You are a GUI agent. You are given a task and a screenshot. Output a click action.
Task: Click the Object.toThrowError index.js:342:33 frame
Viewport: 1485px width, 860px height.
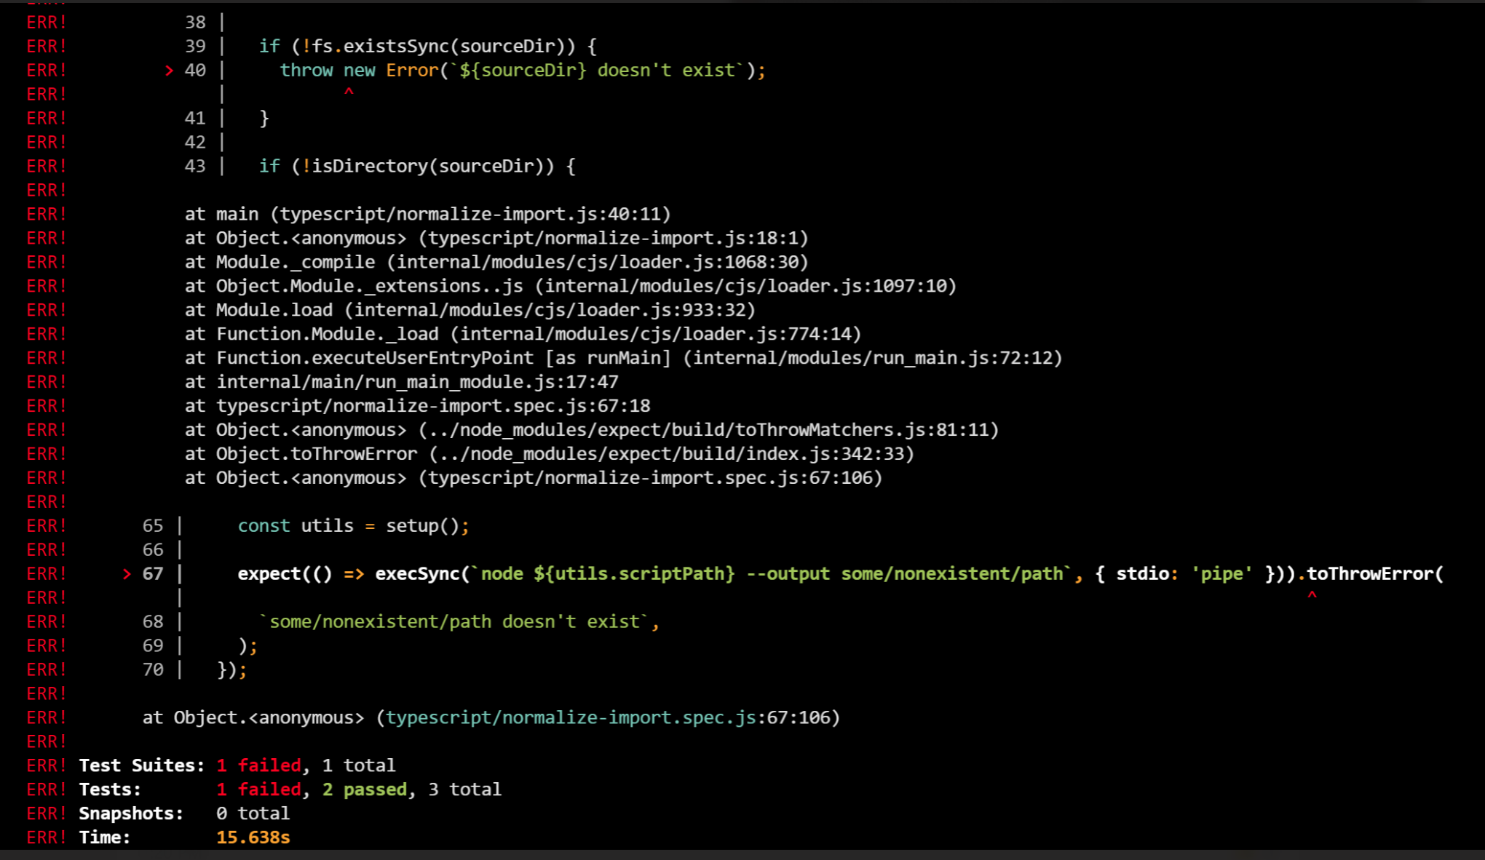(x=550, y=454)
